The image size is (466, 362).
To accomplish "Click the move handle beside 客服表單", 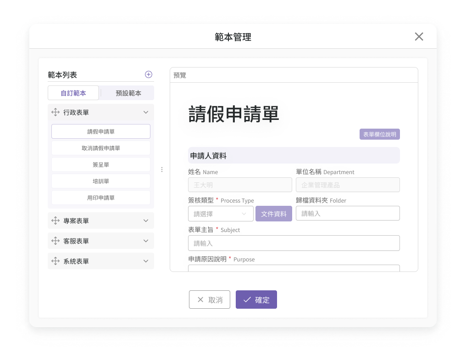I will 55,241.
